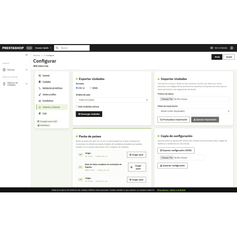Open the Importar / Exportar tab
The image size is (237, 237).
[51, 107]
